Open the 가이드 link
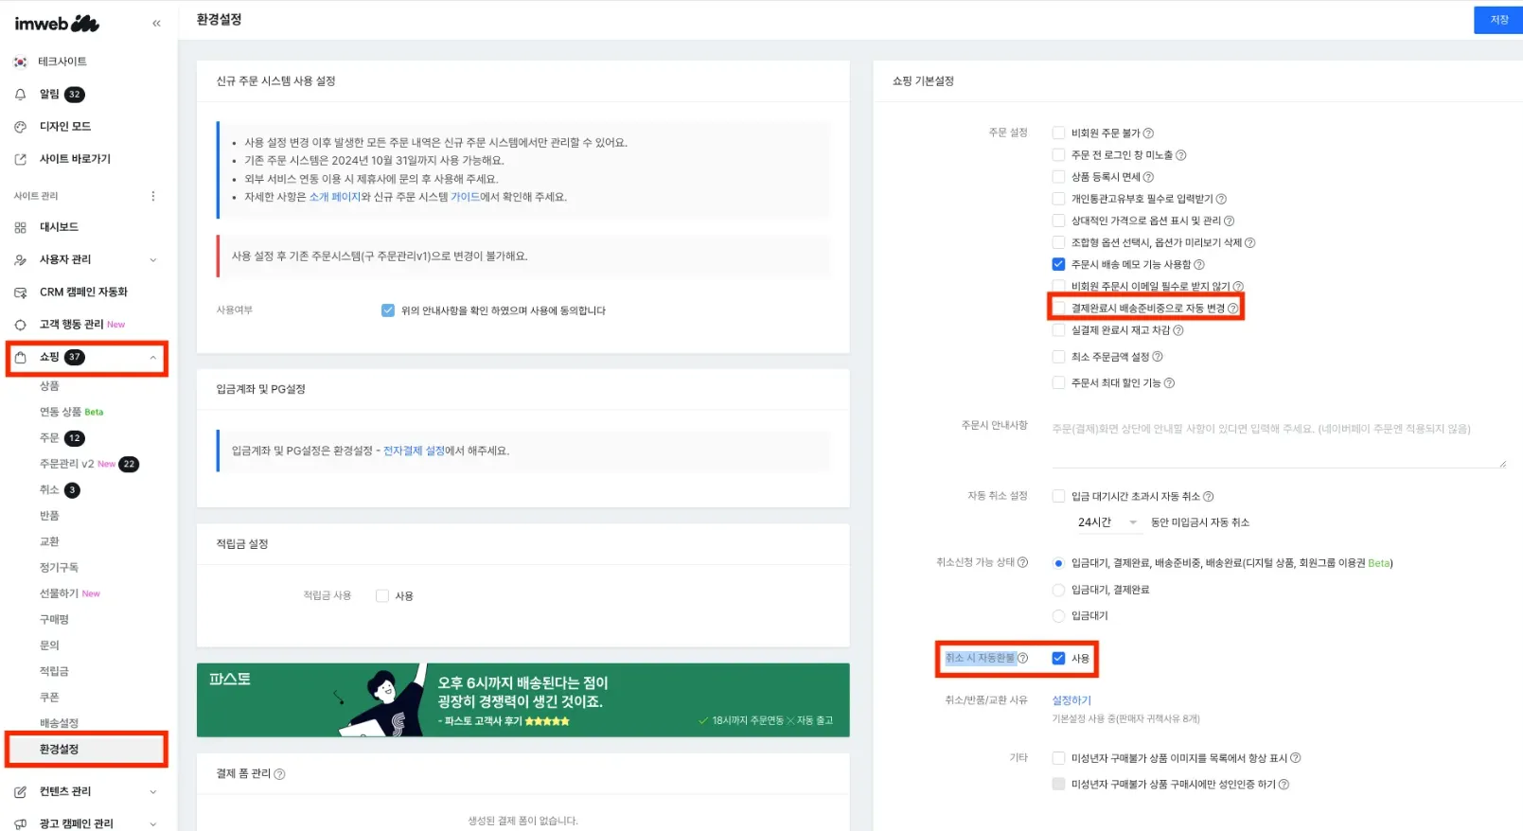Screen dimensions: 1523x831 465,197
